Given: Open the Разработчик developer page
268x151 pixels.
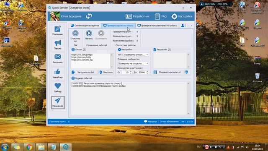Looking at the screenshot, I should (137, 16).
